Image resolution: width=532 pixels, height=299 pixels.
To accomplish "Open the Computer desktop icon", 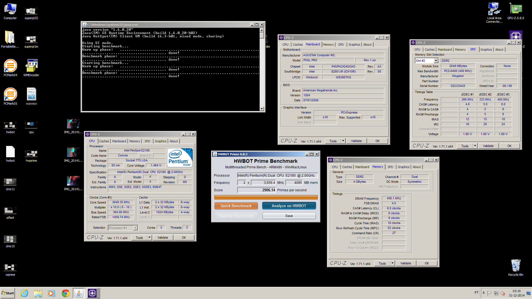I will [x=10, y=11].
